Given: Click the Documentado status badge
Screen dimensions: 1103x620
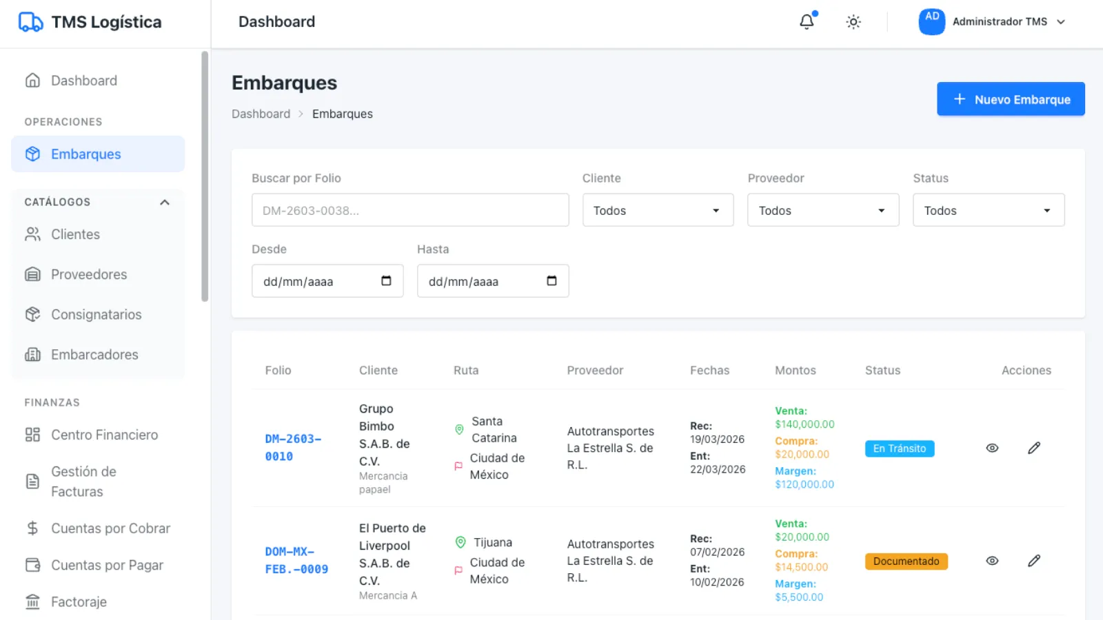Looking at the screenshot, I should (907, 561).
